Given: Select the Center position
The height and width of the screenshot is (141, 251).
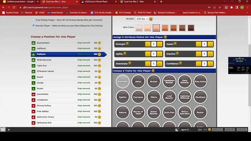Looking at the screenshot, I should [x=67, y=83].
